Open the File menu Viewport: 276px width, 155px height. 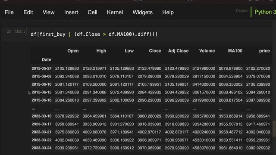pyautogui.click(x=9, y=12)
